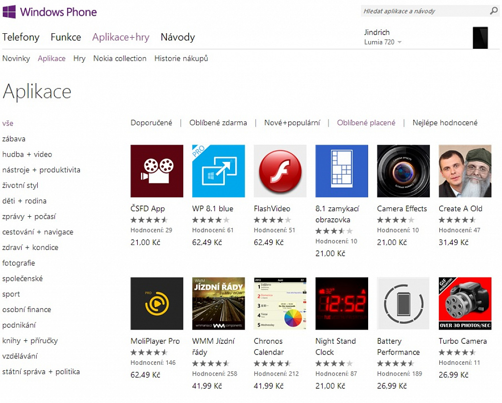Open the Battery Performance app icon
The height and width of the screenshot is (403, 502).
(403, 303)
